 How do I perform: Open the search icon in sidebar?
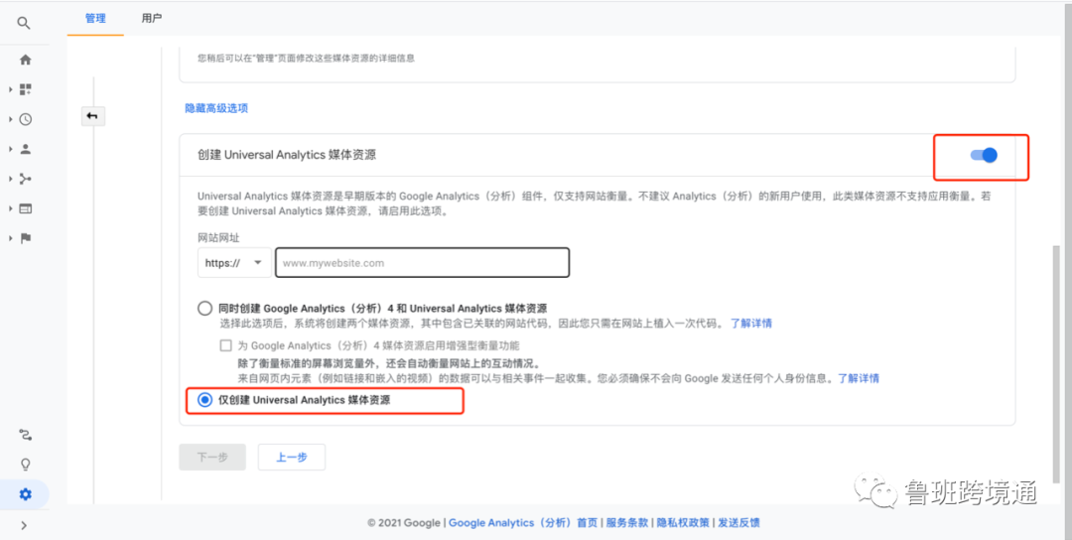pyautogui.click(x=24, y=23)
